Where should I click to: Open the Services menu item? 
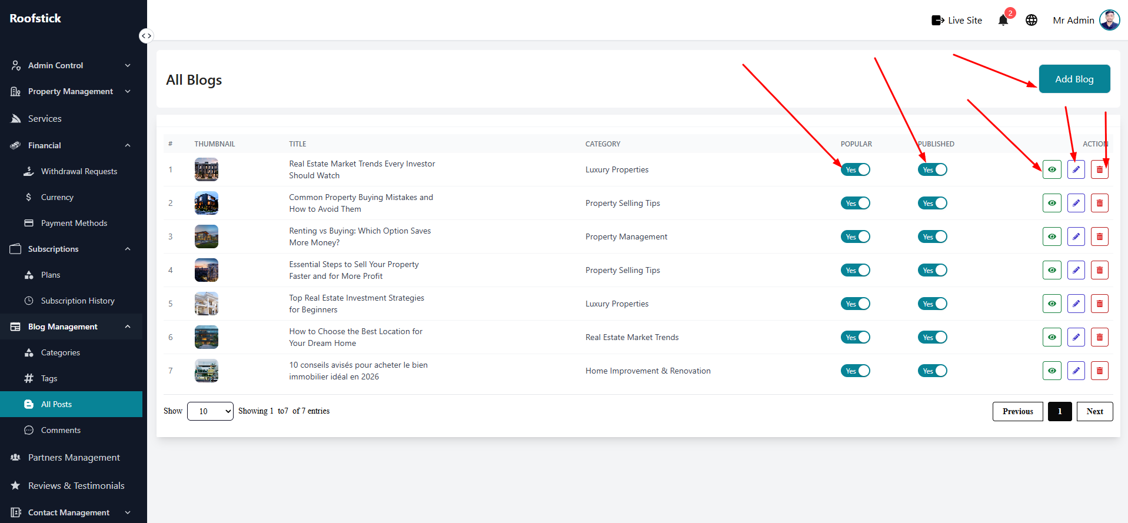coord(71,118)
